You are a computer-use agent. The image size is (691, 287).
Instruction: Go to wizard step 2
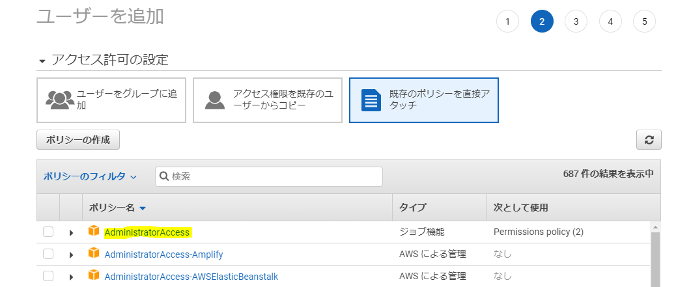coord(542,21)
